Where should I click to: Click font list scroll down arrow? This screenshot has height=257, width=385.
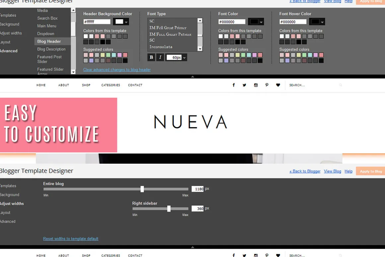pyautogui.click(x=200, y=49)
